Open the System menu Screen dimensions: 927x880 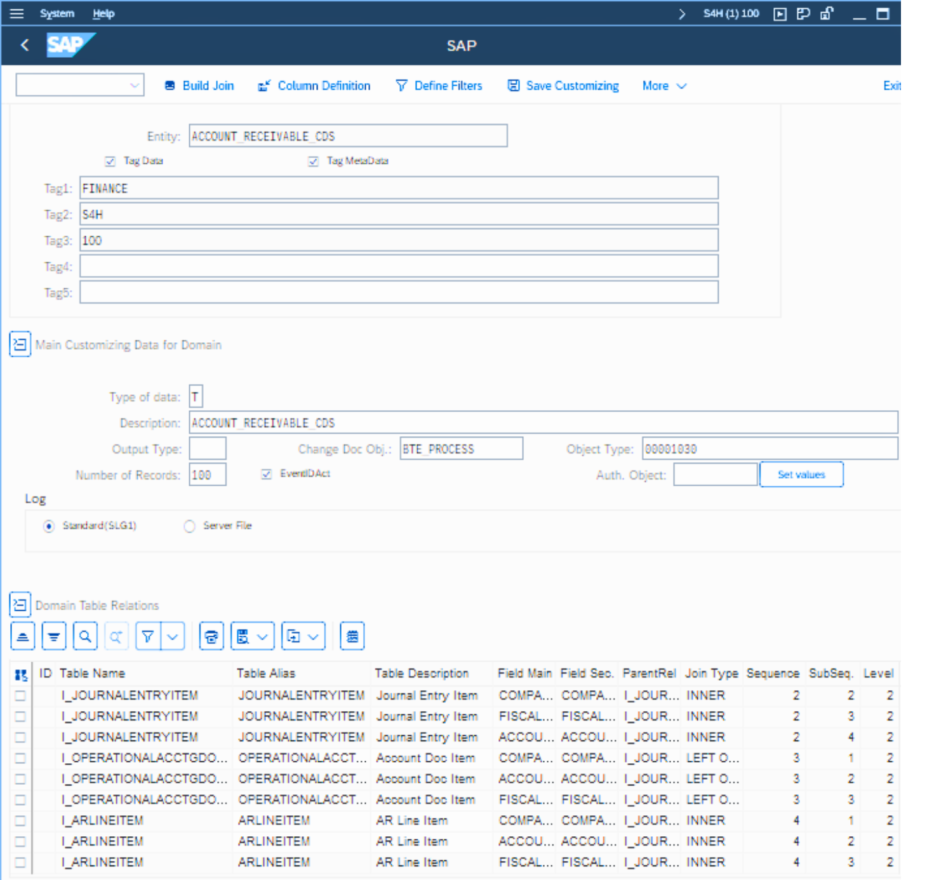[x=57, y=13]
